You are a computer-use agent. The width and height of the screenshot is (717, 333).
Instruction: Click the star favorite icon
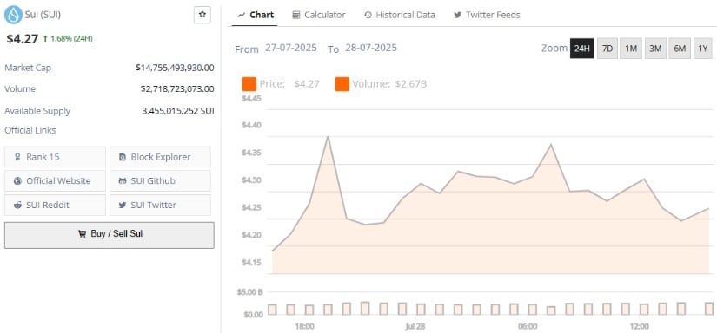point(202,15)
